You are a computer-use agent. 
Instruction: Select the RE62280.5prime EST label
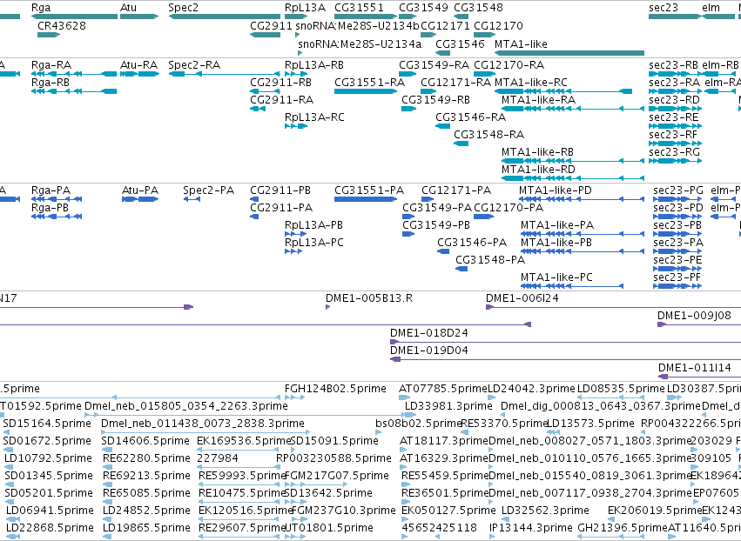[146, 458]
